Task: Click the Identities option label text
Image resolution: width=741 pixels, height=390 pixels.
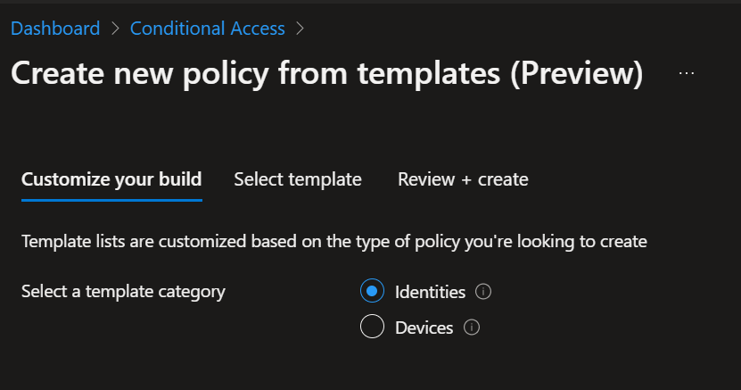Action: click(x=430, y=292)
